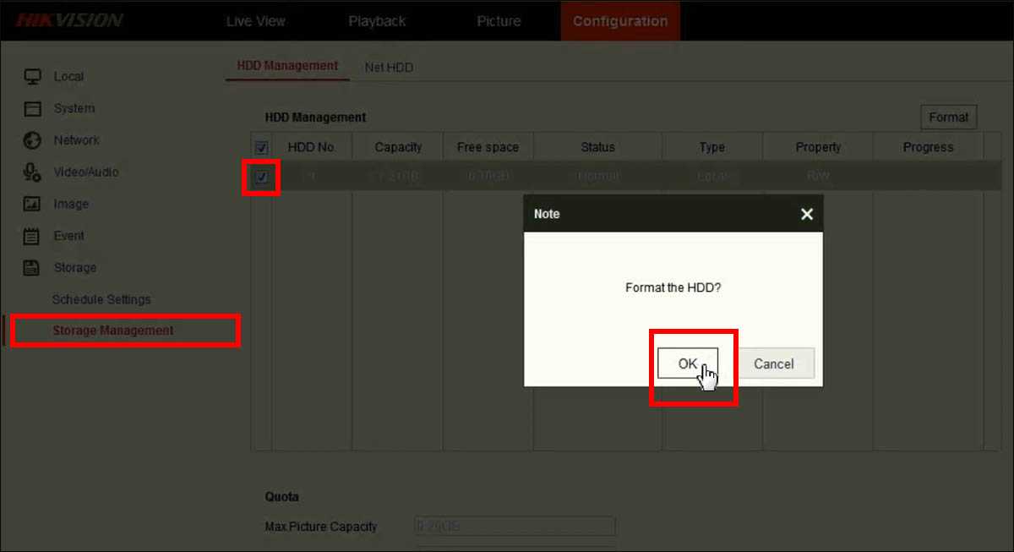The image size is (1014, 552).
Task: Toggle the select-all HDD header checkbox
Action: click(x=261, y=147)
